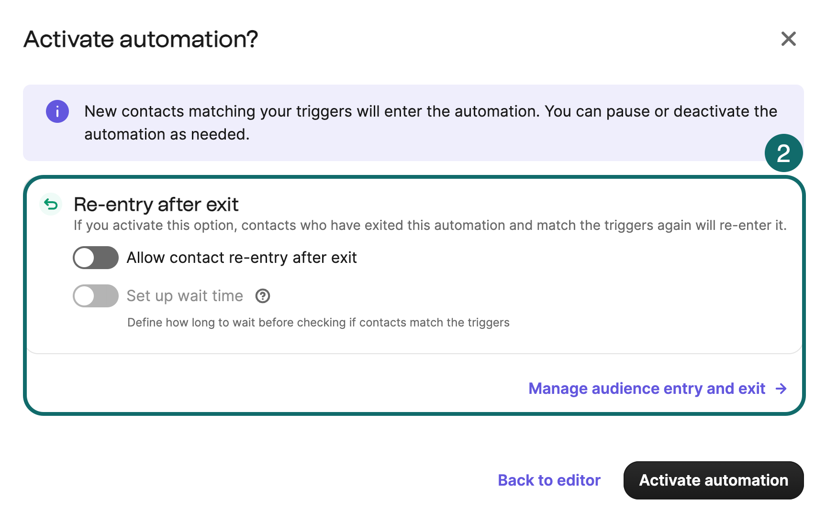The image size is (826, 521).
Task: Click the teal step 2 badge
Action: tap(783, 153)
